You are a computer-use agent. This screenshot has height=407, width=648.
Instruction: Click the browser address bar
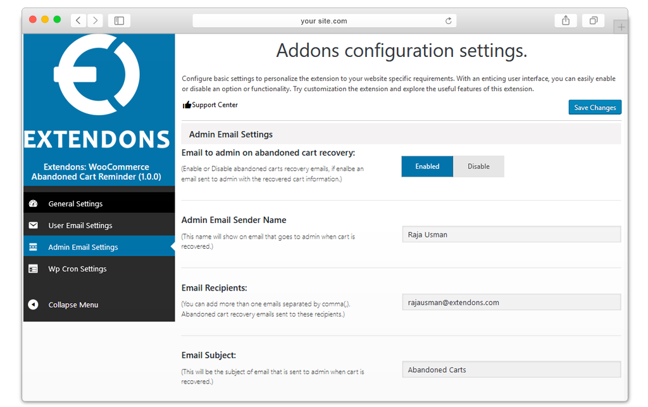(325, 21)
